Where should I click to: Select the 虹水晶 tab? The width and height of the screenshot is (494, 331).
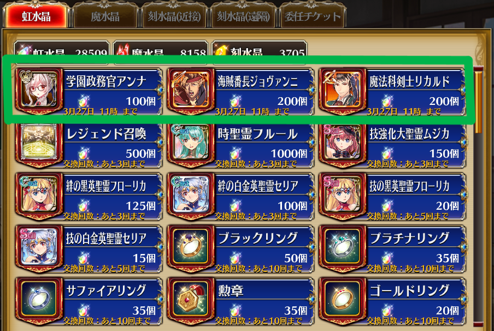tap(36, 16)
